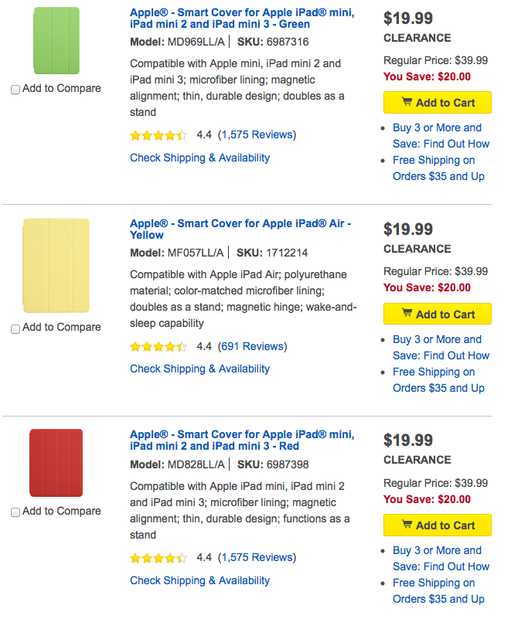The width and height of the screenshot is (511, 619).
Task: Add the red Smart Cover to cart
Action: tap(438, 525)
